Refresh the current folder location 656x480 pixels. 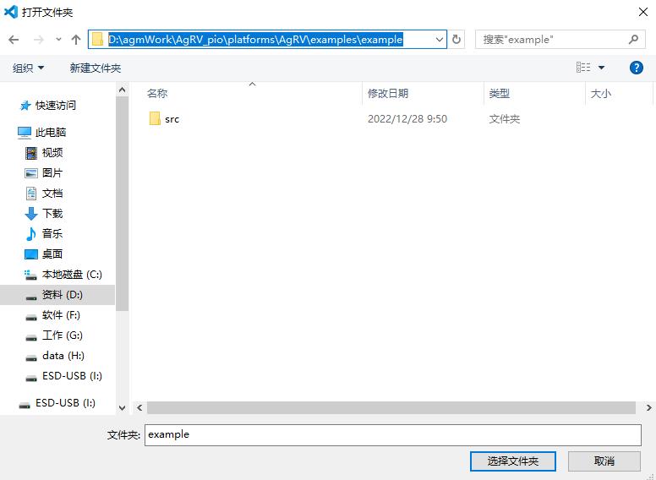(456, 40)
